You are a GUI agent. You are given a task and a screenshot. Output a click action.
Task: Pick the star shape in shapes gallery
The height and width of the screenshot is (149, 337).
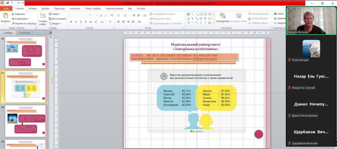point(210,23)
